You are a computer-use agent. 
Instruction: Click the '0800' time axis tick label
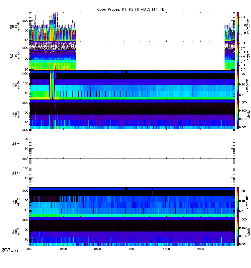[x=97, y=249]
